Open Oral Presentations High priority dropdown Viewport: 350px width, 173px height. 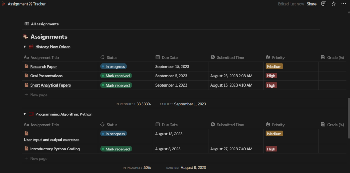tap(271, 76)
